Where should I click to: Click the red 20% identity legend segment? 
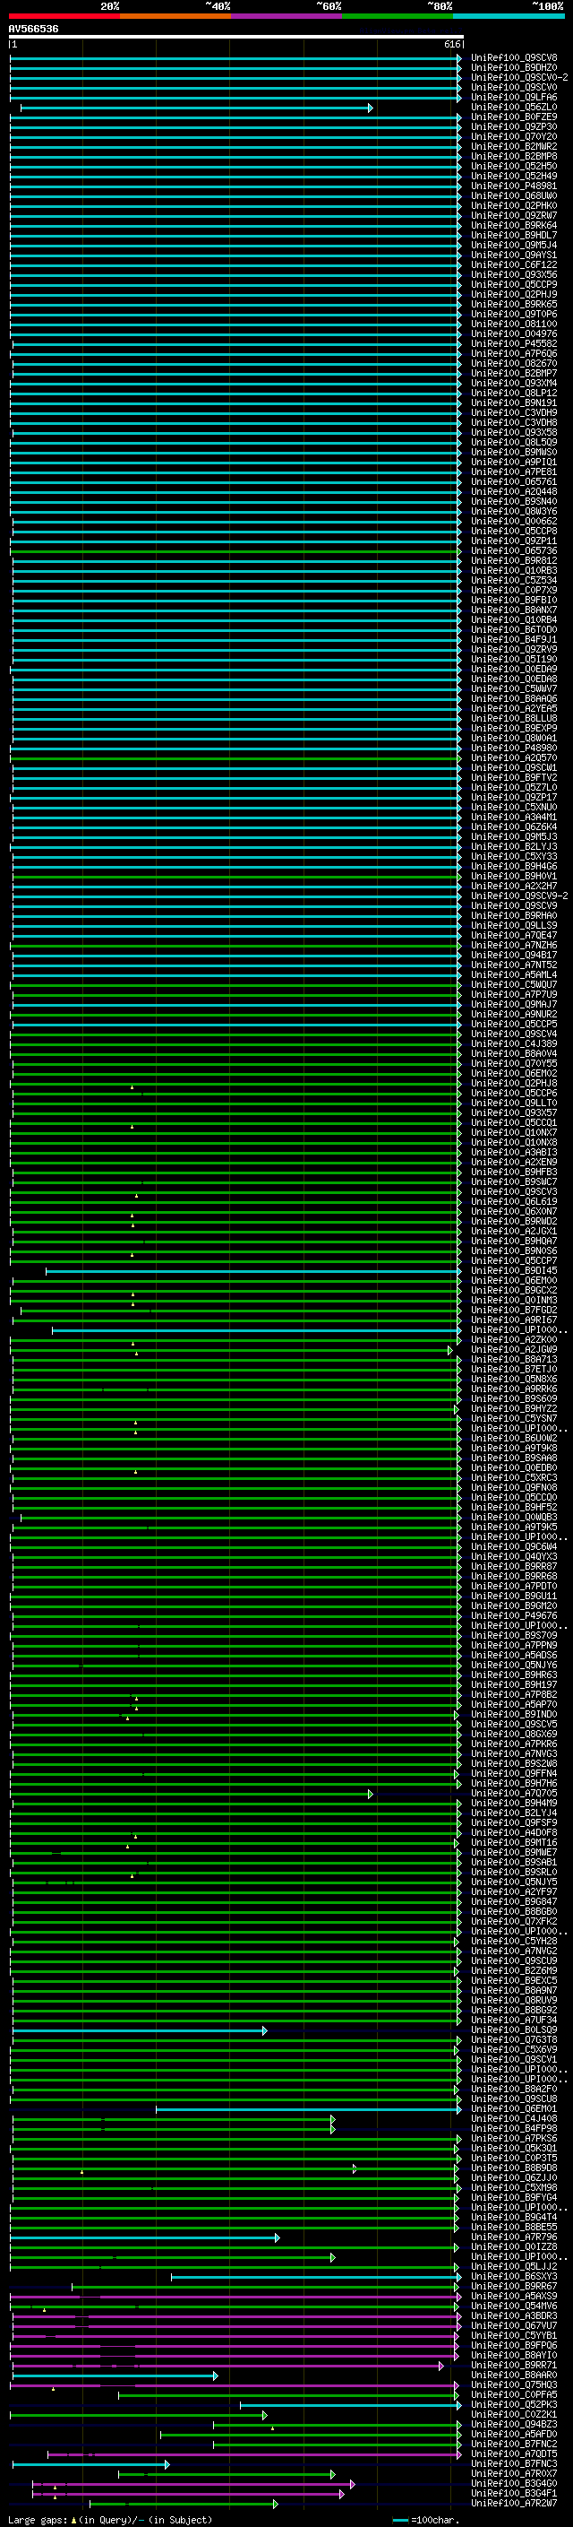pyautogui.click(x=64, y=16)
